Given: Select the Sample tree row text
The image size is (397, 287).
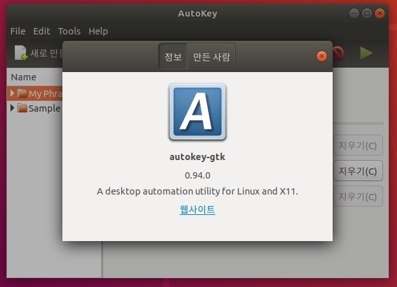Looking at the screenshot, I should click(45, 108).
